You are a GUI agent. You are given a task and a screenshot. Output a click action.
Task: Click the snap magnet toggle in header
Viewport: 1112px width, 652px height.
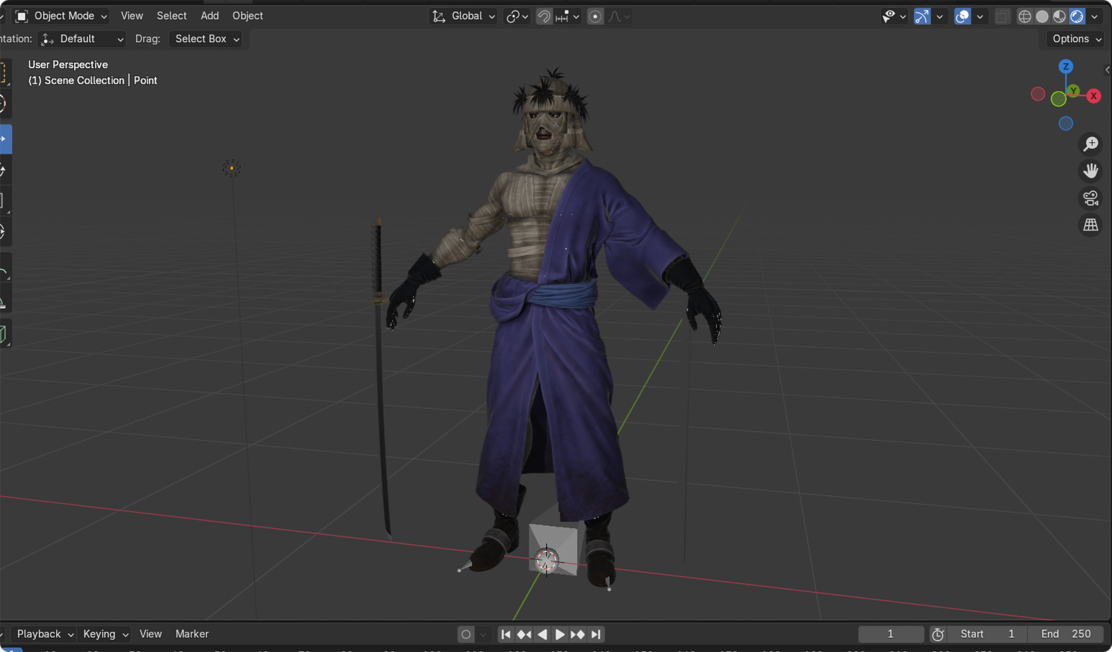point(544,16)
